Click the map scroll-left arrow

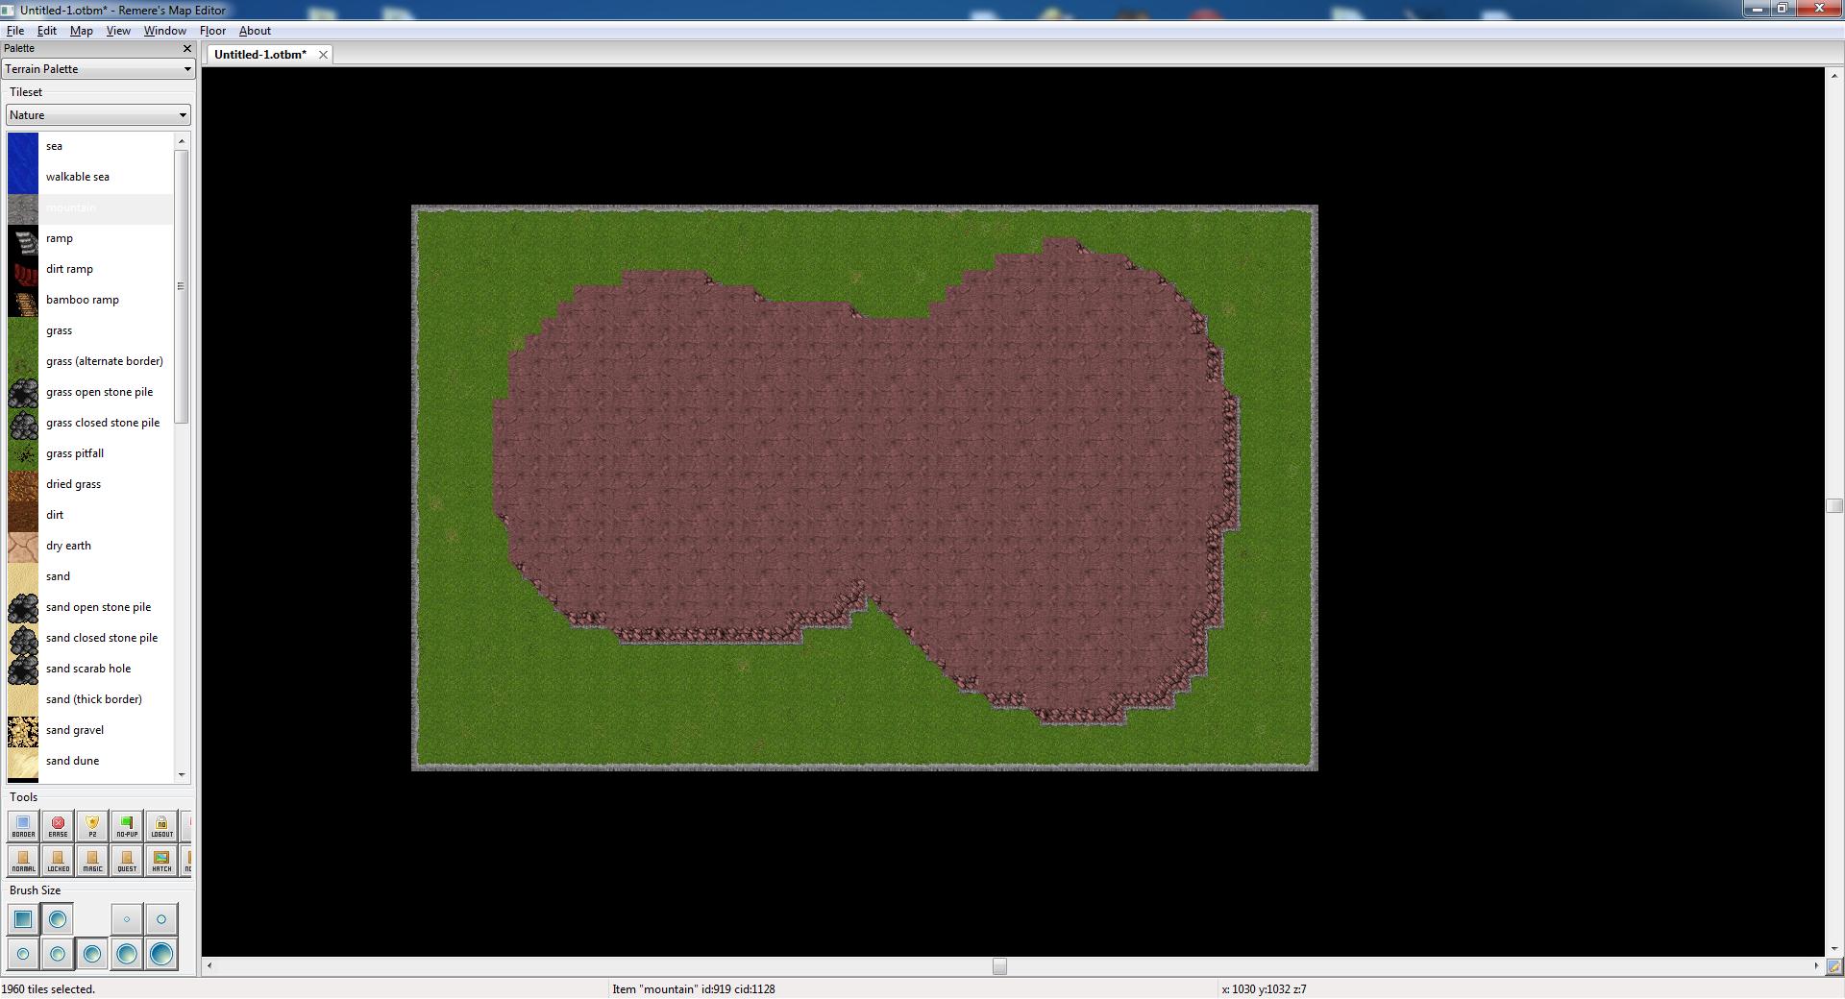(210, 966)
